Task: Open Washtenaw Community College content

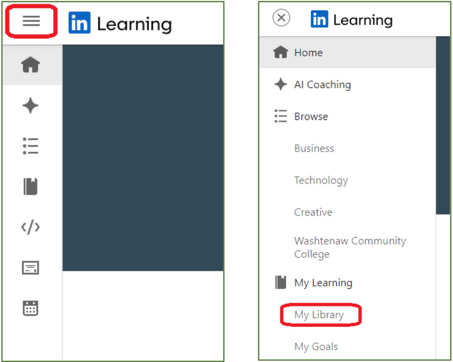Action: coord(350,247)
